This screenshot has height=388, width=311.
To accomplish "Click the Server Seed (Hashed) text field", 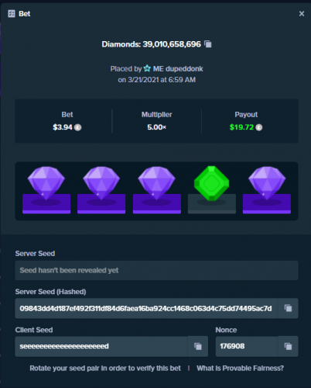I will click(146, 308).
